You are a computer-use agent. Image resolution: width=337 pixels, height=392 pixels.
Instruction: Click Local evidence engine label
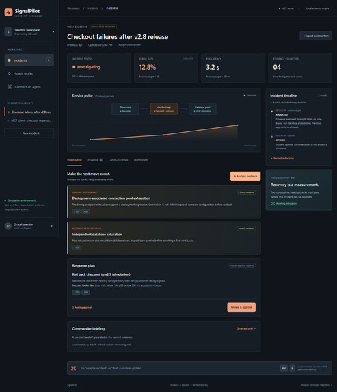(x=317, y=8)
